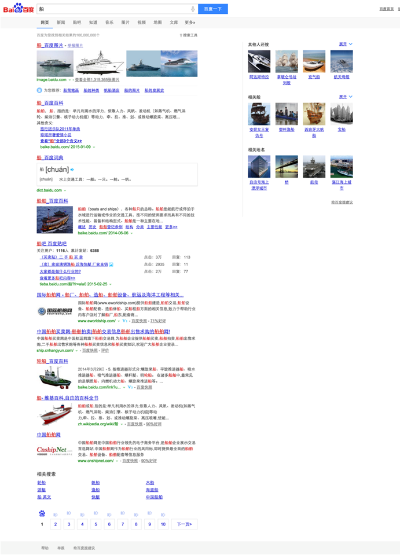Click the dropdown arrow after dict.baidu.com
This screenshot has height=555, width=400.
pos(65,190)
